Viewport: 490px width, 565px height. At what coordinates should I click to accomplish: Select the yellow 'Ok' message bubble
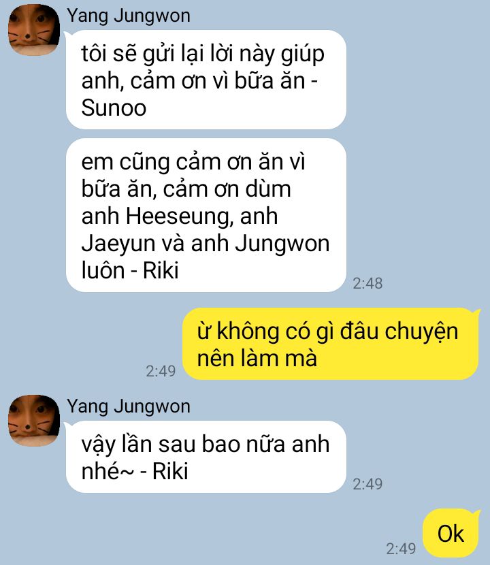coord(451,533)
